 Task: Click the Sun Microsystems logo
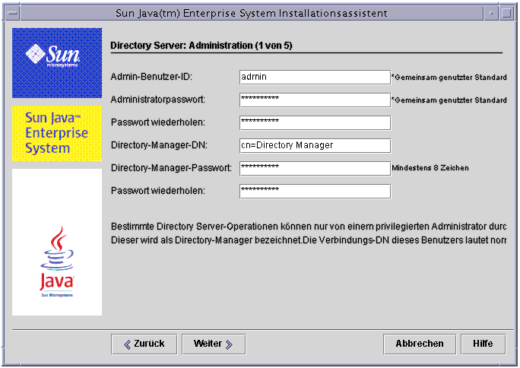click(57, 63)
